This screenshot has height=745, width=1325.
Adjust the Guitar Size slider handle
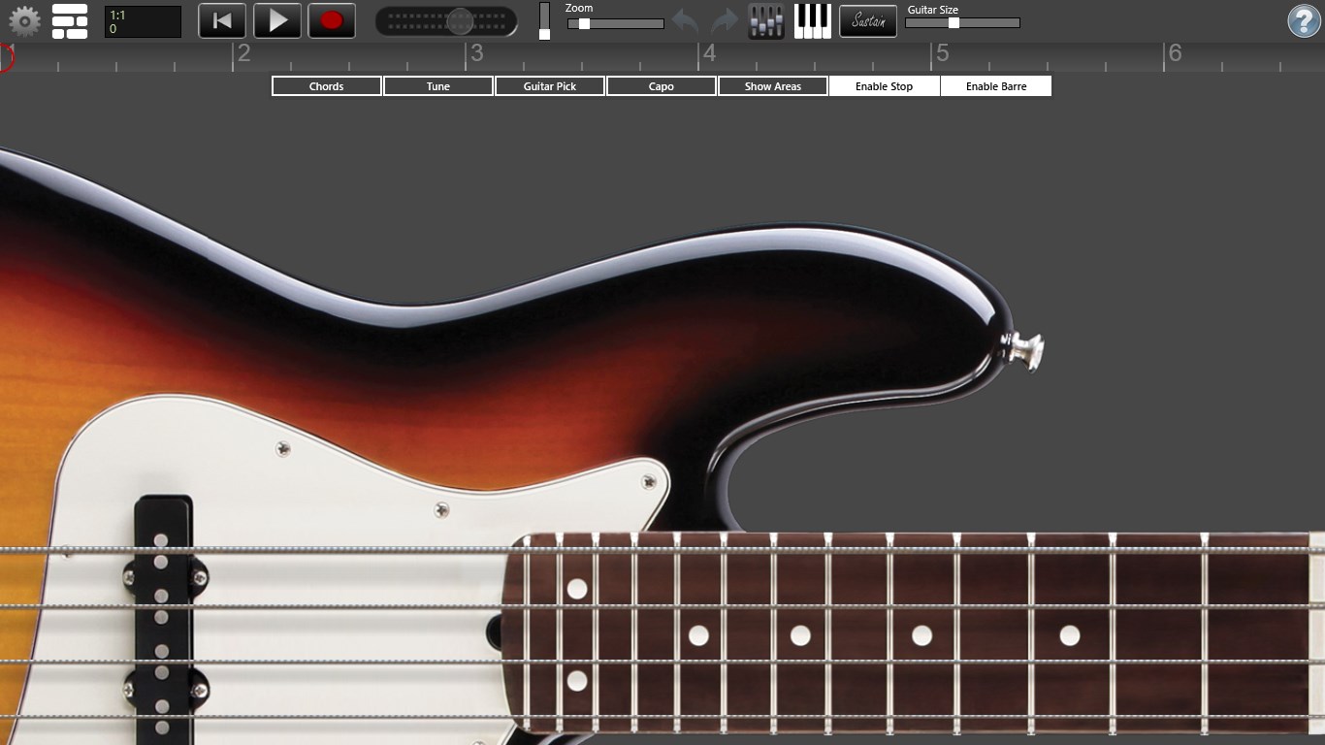pyautogui.click(x=953, y=23)
